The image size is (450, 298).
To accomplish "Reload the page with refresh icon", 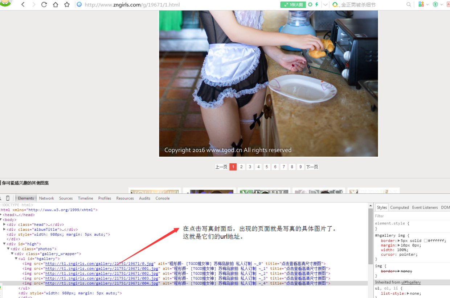I will tap(44, 5).
